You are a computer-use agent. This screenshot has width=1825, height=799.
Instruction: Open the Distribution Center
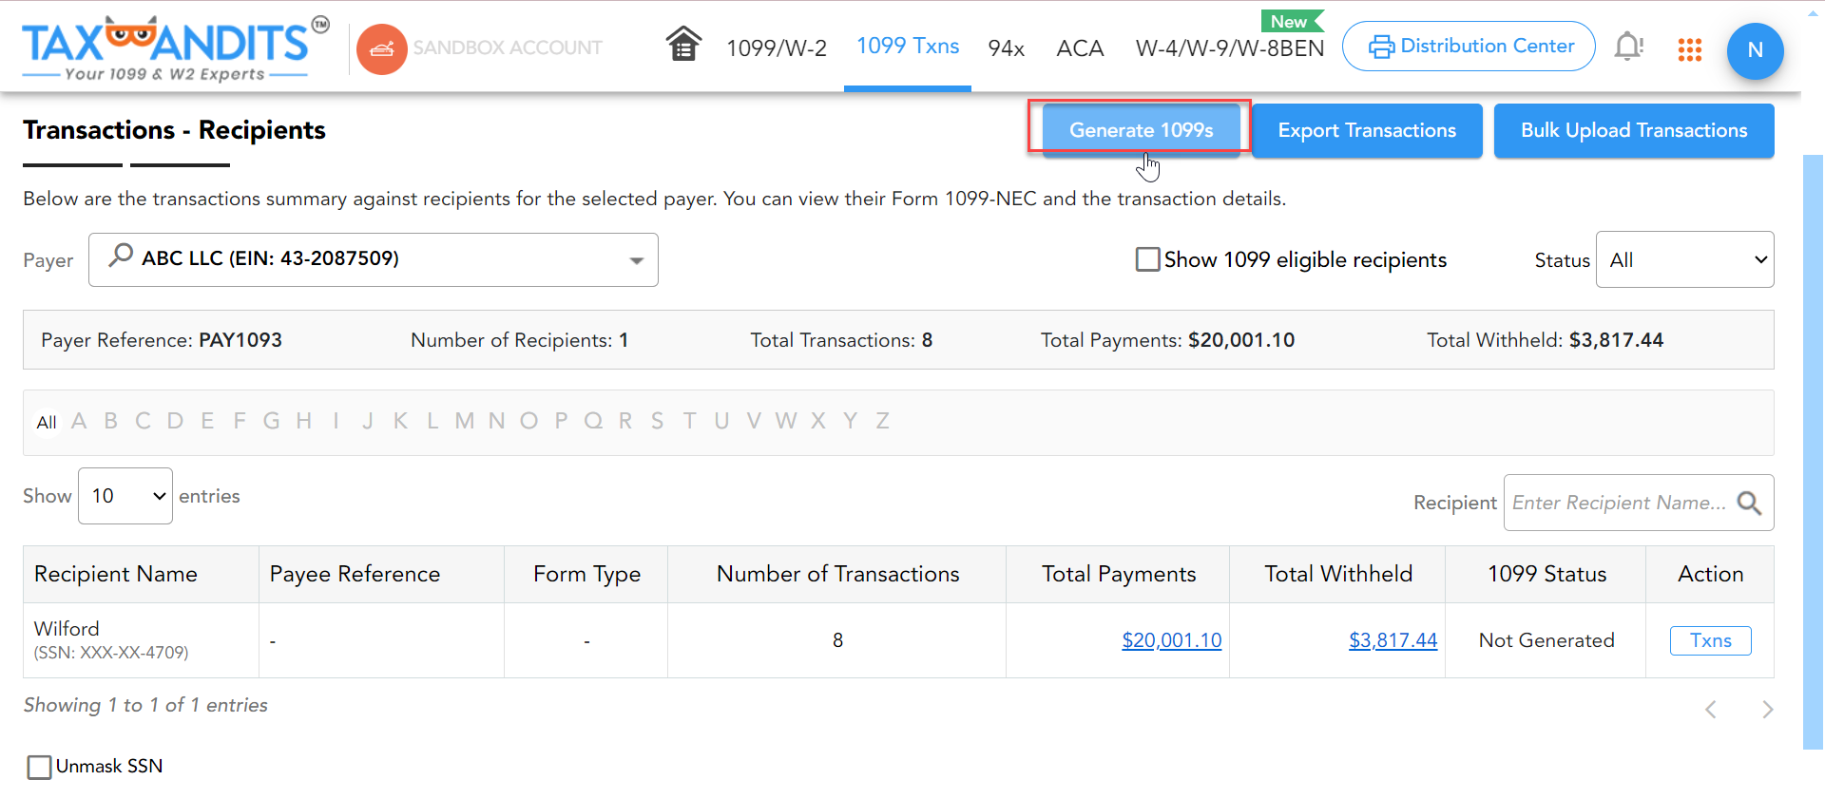pos(1469,46)
